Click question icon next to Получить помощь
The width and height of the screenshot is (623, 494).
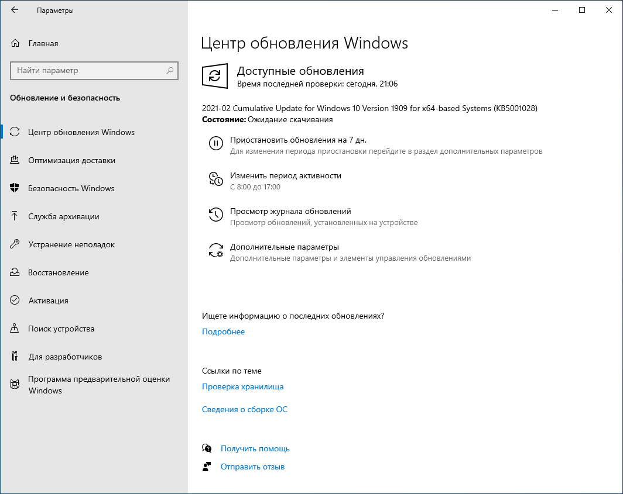[x=207, y=448]
